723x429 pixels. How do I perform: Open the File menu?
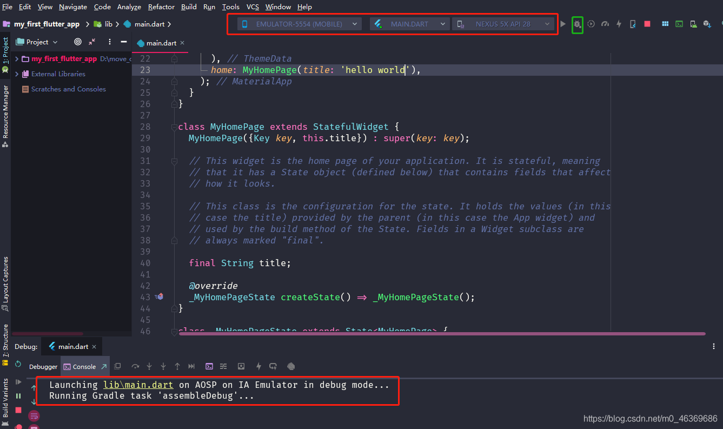pyautogui.click(x=7, y=6)
